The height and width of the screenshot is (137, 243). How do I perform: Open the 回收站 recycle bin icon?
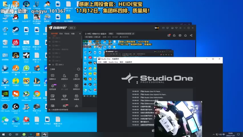click(x=5, y=44)
